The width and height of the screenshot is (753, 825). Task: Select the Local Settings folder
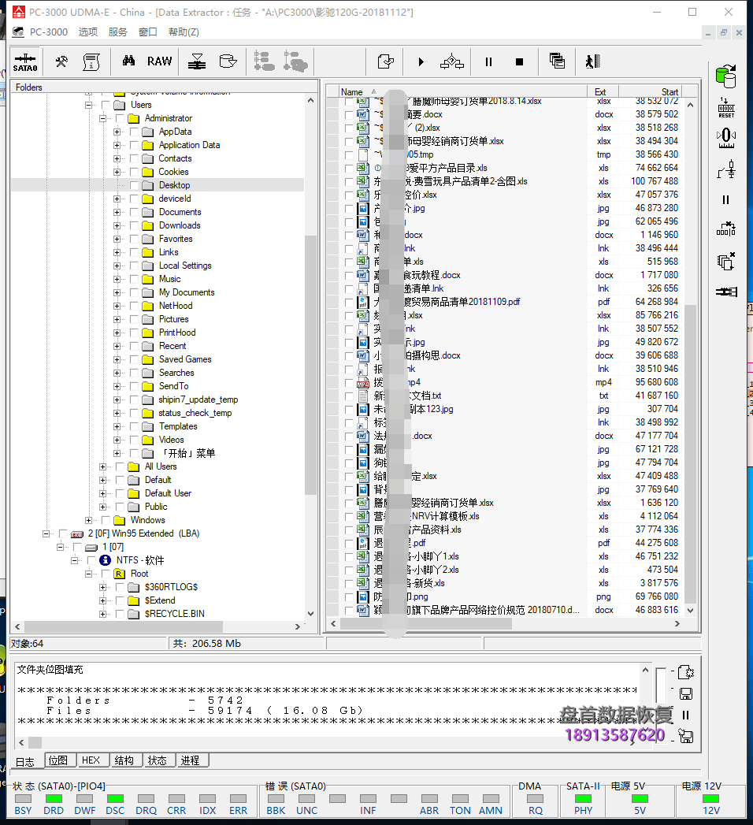click(x=185, y=266)
